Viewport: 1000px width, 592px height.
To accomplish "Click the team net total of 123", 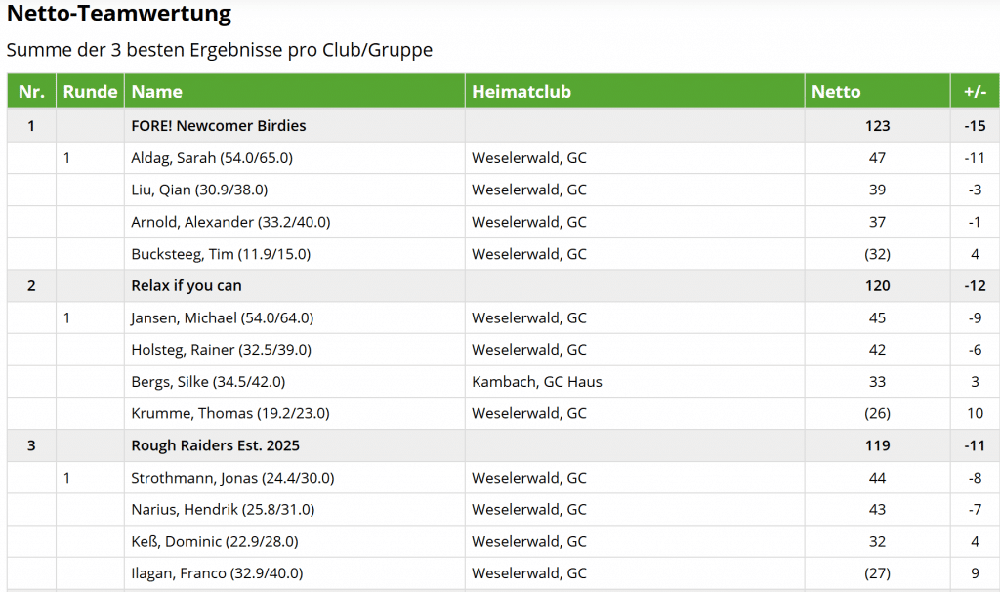I will click(x=877, y=126).
